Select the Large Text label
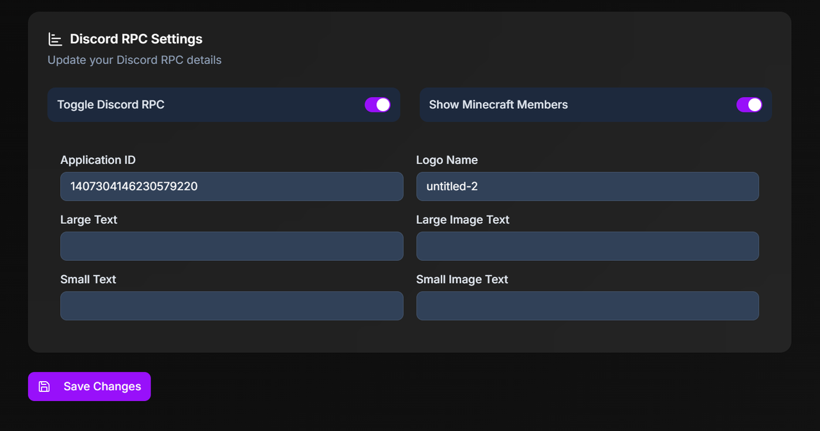Screen dimensions: 820x431 coord(88,219)
